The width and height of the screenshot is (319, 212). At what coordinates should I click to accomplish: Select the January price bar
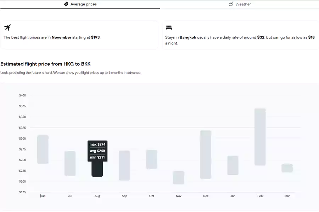(x=233, y=165)
